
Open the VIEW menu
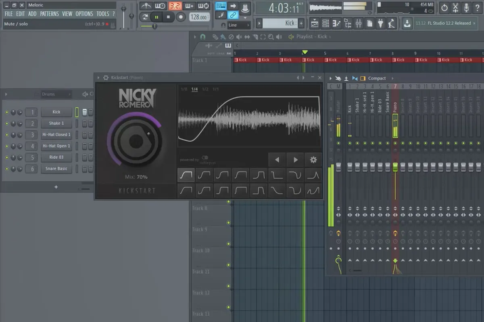67,14
